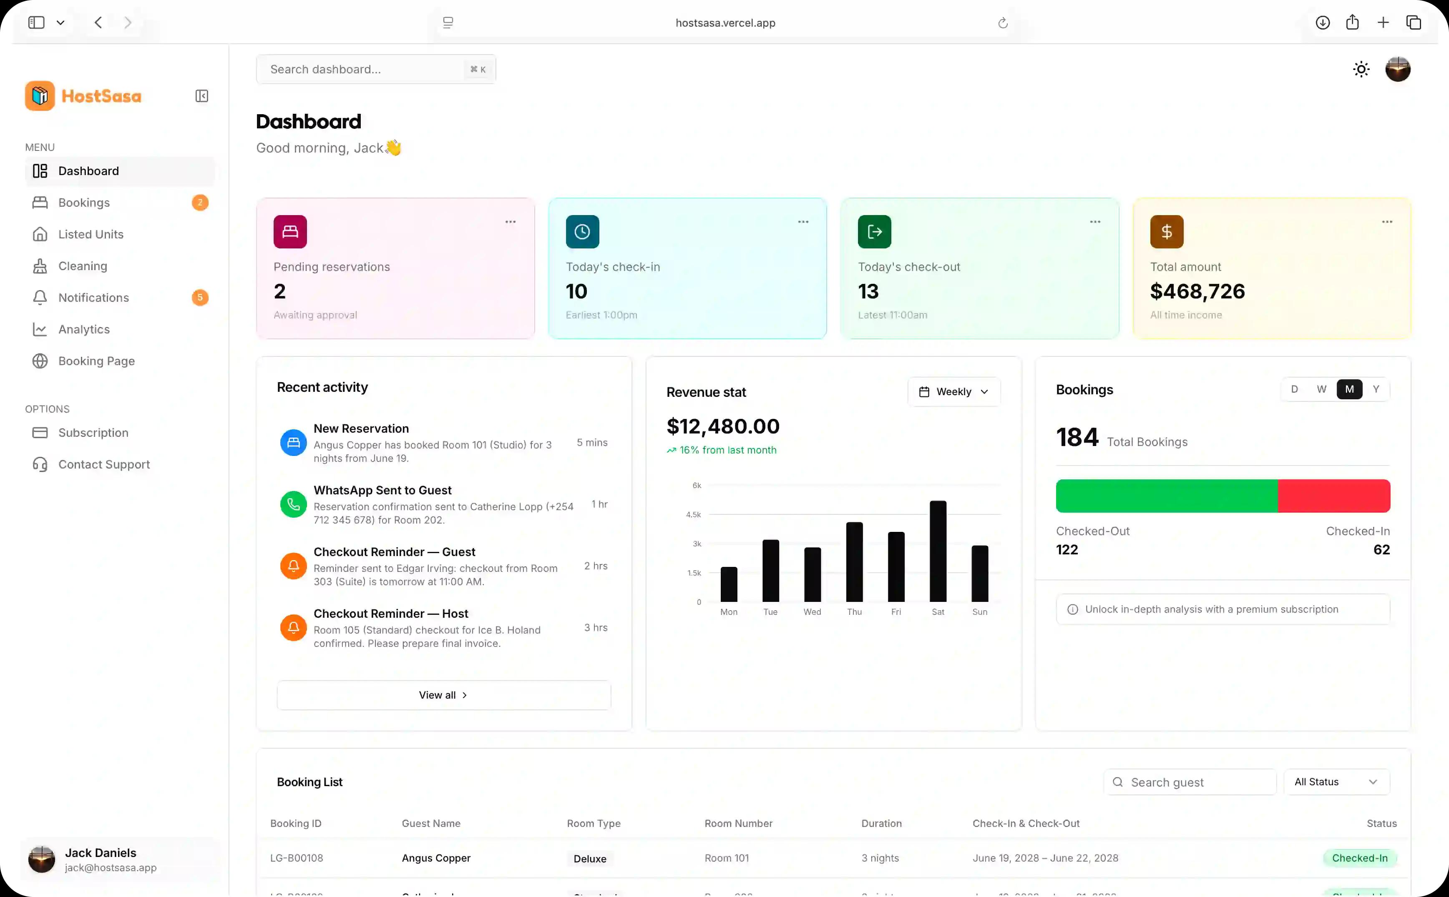Open the Jack Daniels account card
Image resolution: width=1449 pixels, height=897 pixels.
point(120,859)
